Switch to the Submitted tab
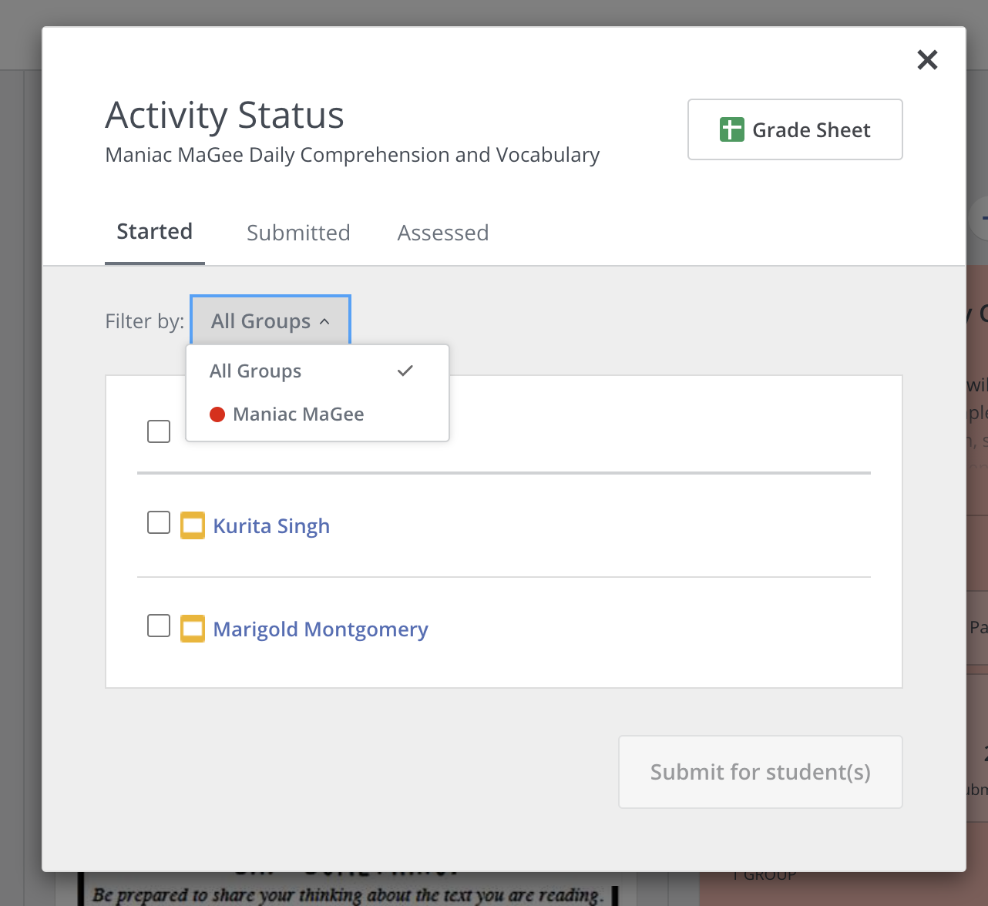988x906 pixels. 298,233
